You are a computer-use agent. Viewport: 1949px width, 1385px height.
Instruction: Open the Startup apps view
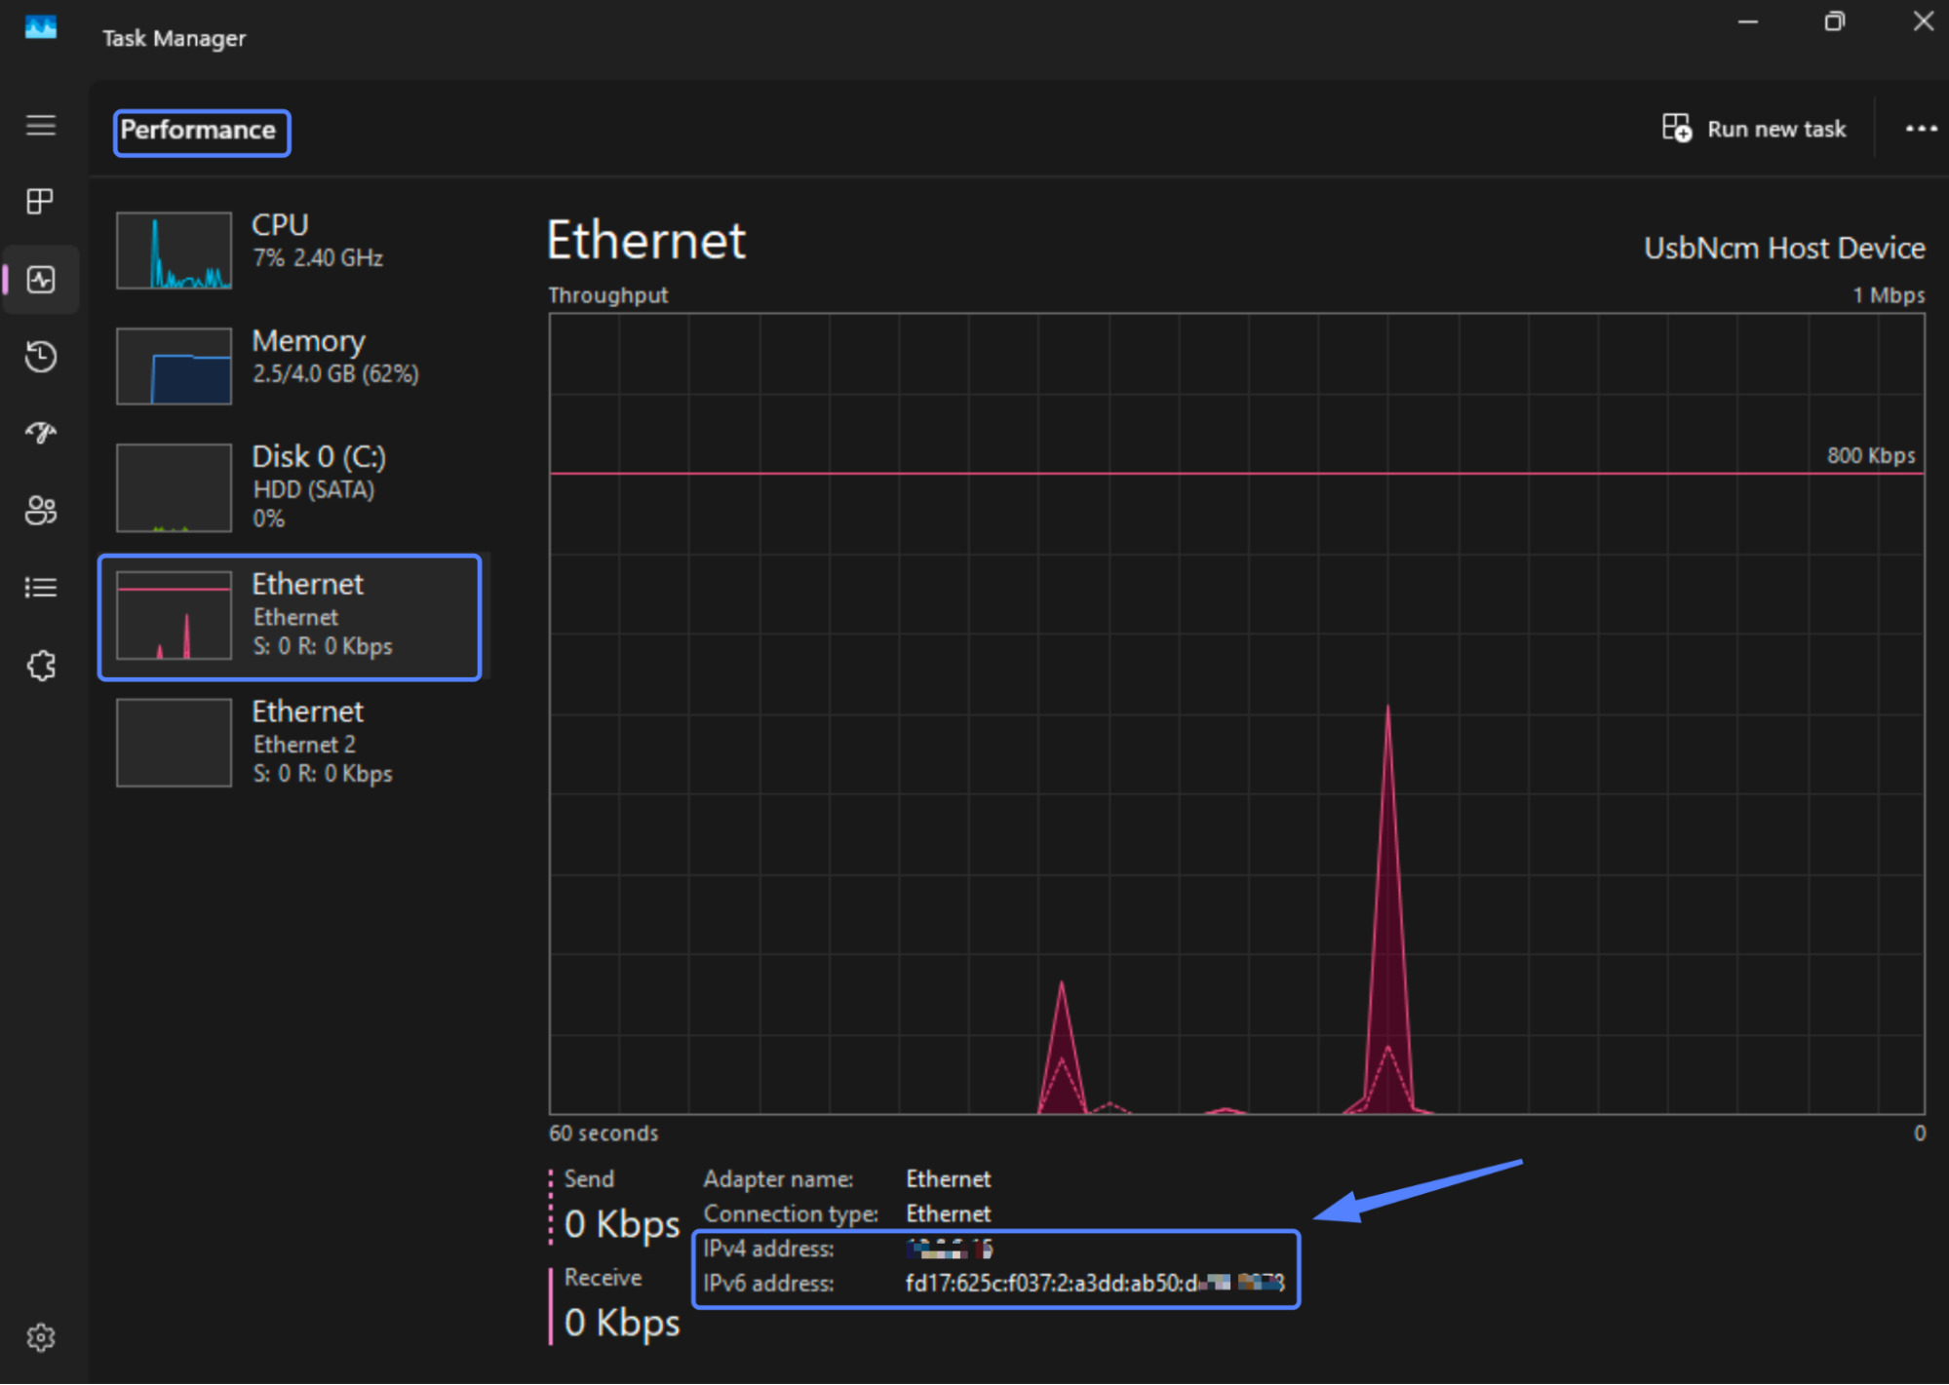click(x=40, y=433)
